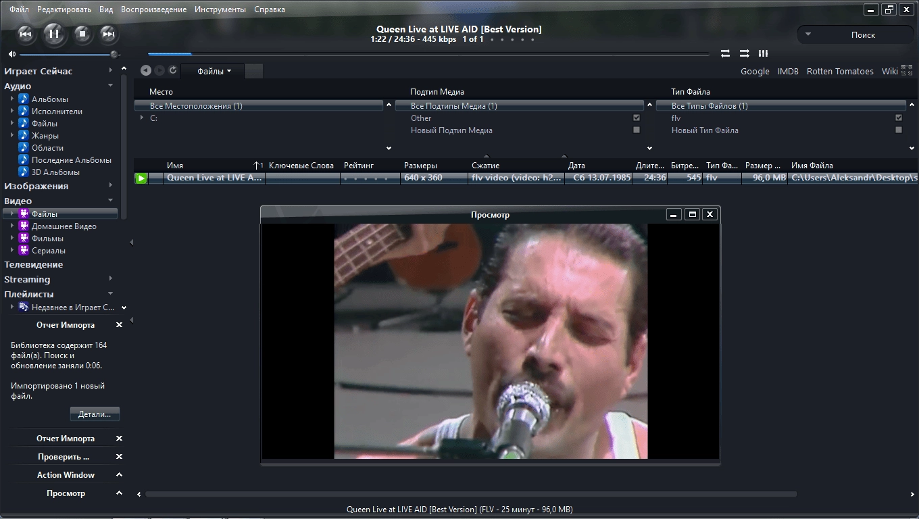Select the Фильмы camera icon
The image size is (919, 519).
pyautogui.click(x=24, y=239)
